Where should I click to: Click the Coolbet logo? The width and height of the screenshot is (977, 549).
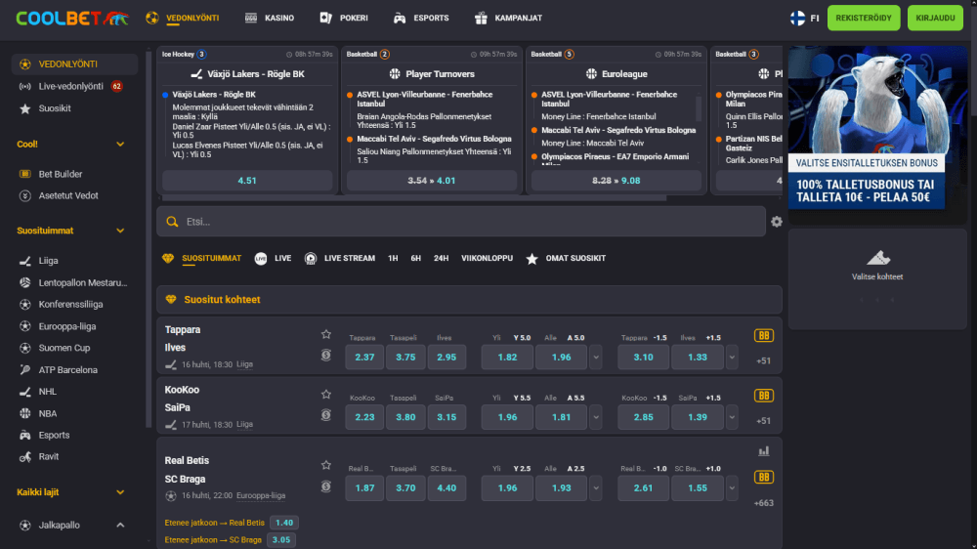(71, 18)
